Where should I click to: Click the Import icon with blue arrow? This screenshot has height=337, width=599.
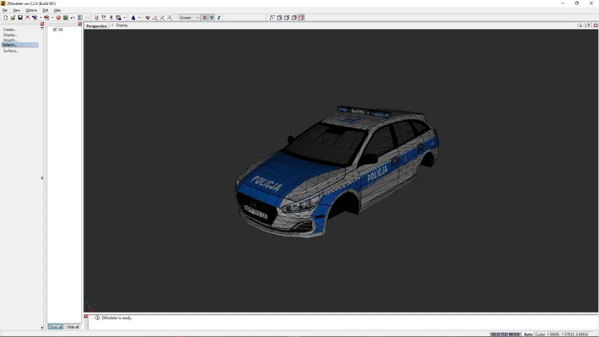[34, 17]
